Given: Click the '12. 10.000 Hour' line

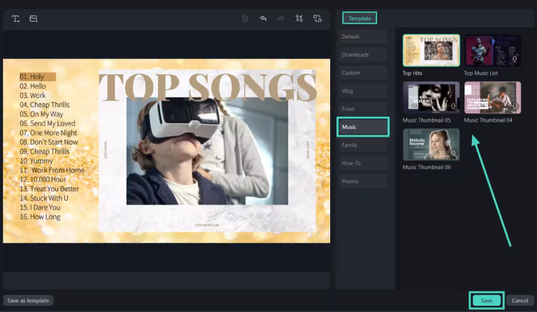Looking at the screenshot, I should point(43,180).
